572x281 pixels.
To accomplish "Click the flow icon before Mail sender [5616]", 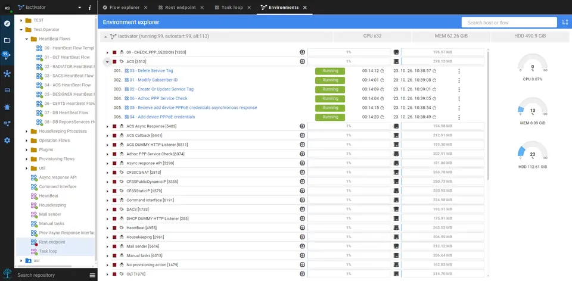I will point(122,246).
